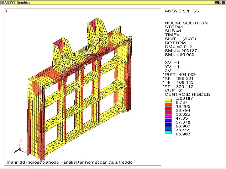
Task: Click the orange 9.737 legend swatch
Action: click(168, 104)
